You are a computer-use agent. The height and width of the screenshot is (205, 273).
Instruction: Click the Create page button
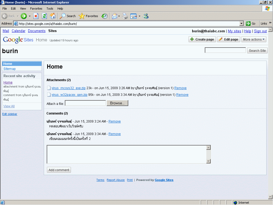[x=202, y=40]
